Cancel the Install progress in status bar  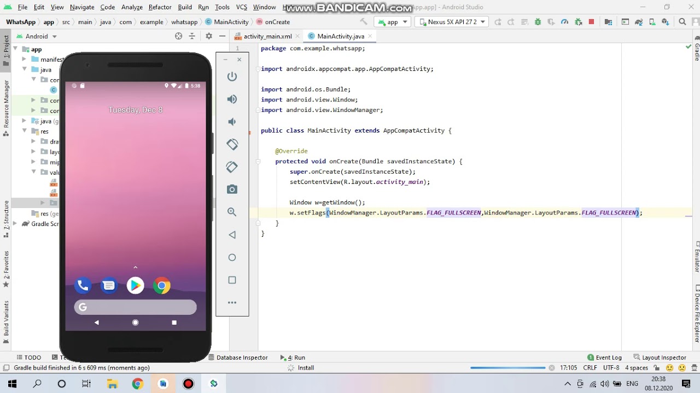pyautogui.click(x=551, y=368)
